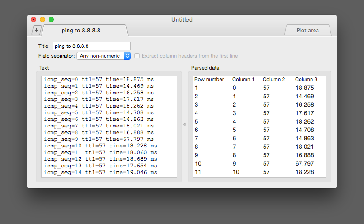Enable Extract column headers from first line
This screenshot has width=364, height=224.
pos(138,56)
